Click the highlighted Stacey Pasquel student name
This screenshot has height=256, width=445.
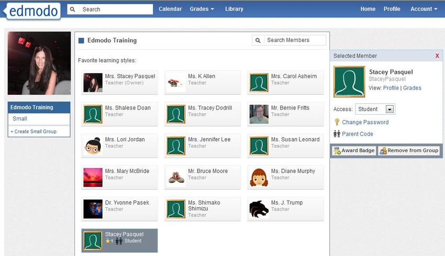point(124,234)
